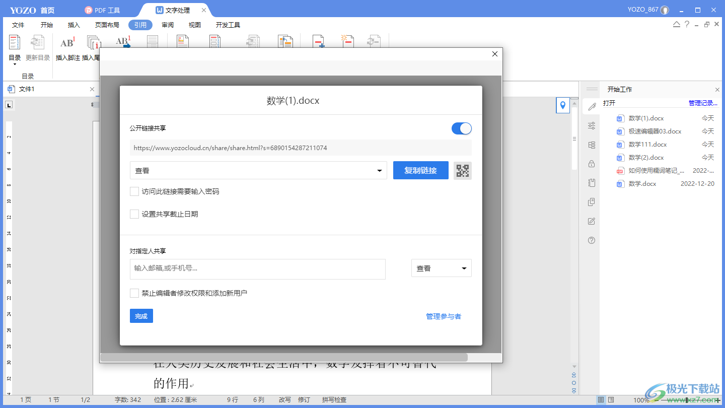Click the 复制链接 copy link button
This screenshot has height=408, width=725.
pos(421,171)
